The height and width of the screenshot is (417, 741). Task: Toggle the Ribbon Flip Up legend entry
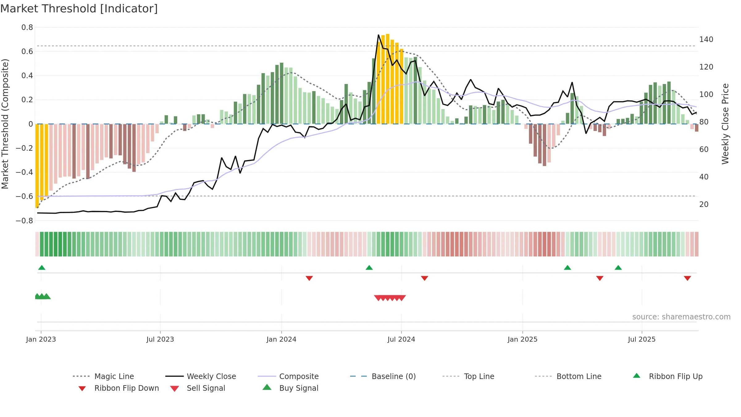click(668, 376)
